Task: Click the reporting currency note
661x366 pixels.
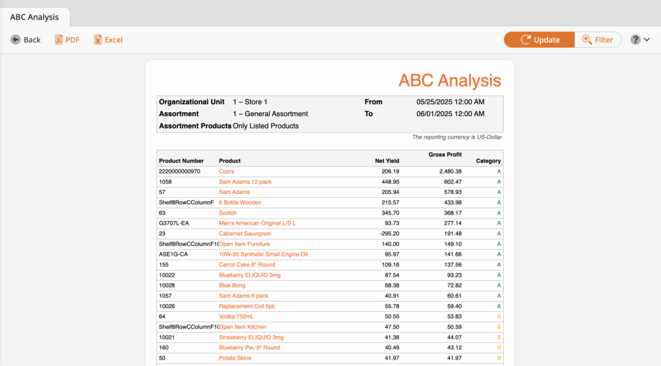Action: [457, 137]
